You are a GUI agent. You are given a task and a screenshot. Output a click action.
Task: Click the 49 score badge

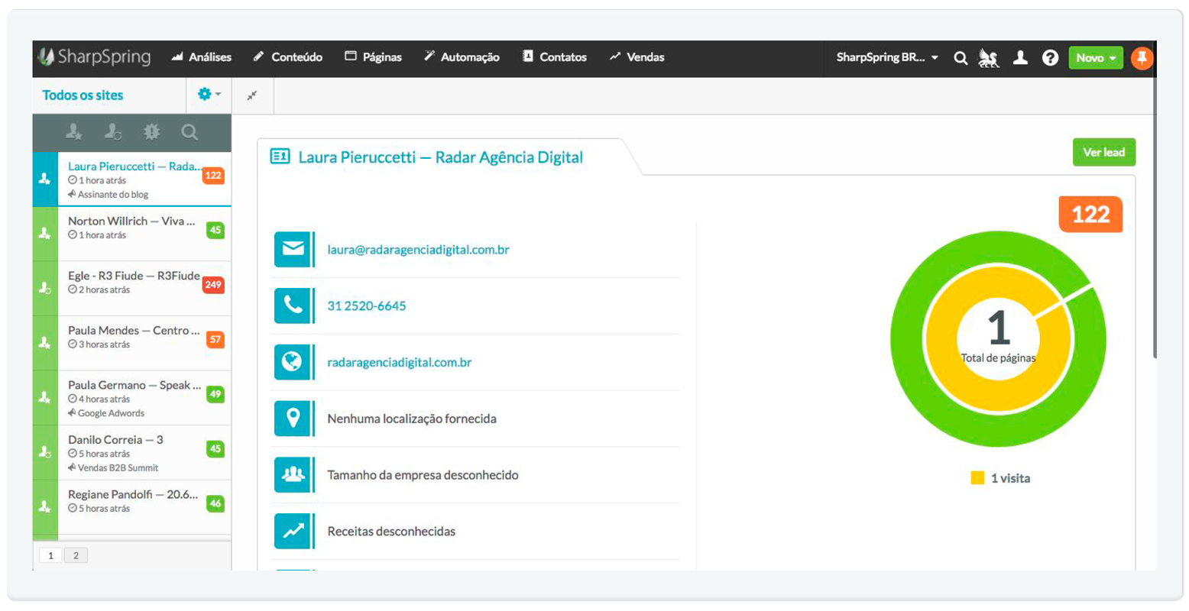point(215,394)
